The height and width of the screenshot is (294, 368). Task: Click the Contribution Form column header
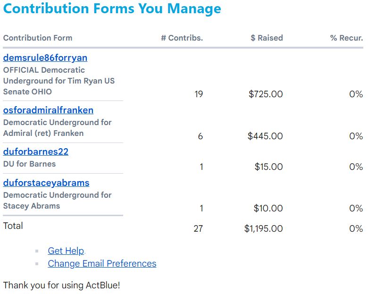tap(38, 38)
